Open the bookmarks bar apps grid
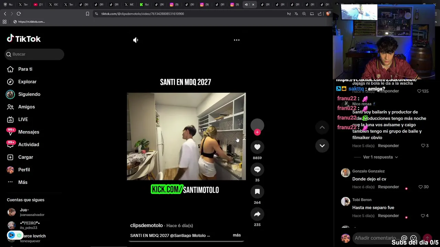 (x=4, y=22)
